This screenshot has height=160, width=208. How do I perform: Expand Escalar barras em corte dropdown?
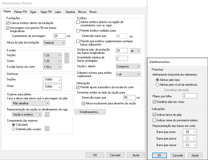(52, 67)
